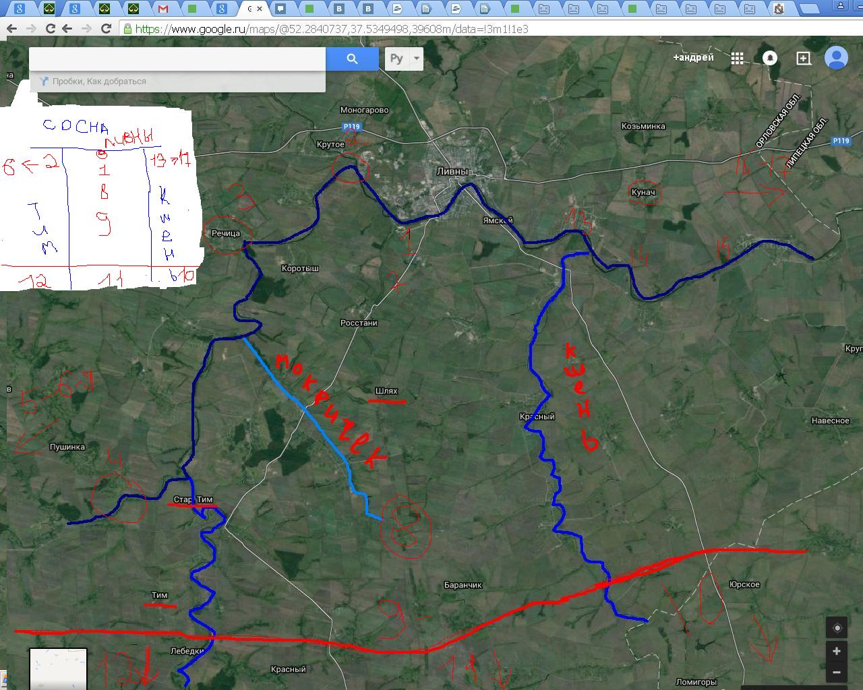Click the leftmost browser back arrow
Image resolution: width=863 pixels, height=690 pixels.
click(x=11, y=29)
